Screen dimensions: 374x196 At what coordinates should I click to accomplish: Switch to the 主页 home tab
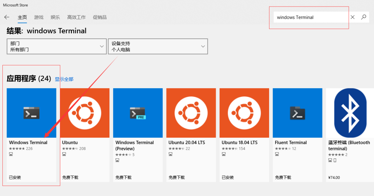[x=22, y=17]
